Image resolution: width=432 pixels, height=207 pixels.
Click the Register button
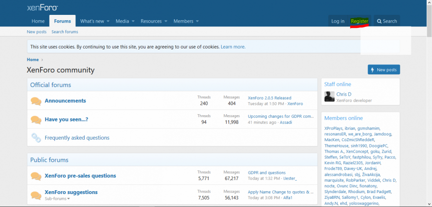point(360,21)
